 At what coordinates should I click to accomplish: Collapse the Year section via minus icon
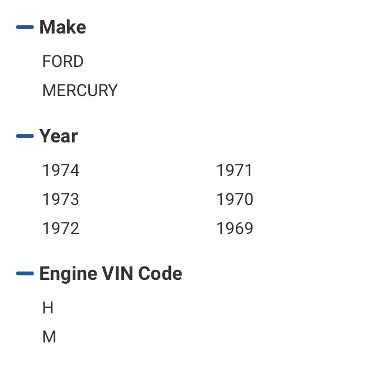25,136
